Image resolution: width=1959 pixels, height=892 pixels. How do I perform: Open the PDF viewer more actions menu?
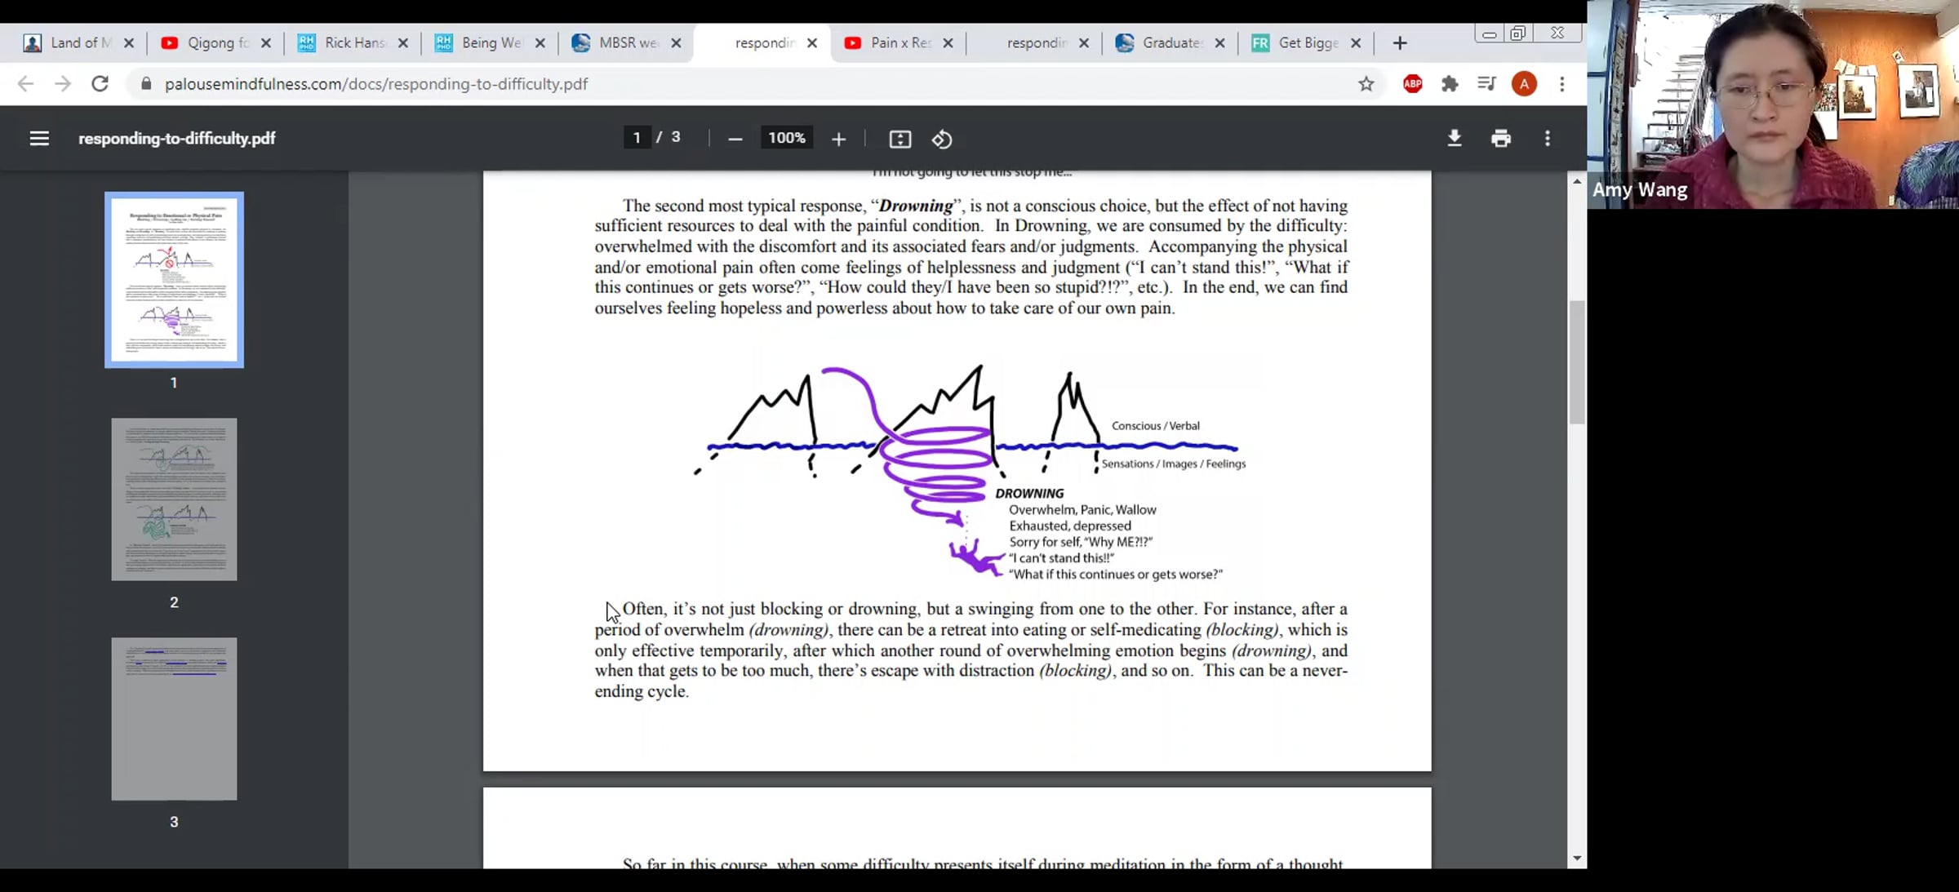click(1547, 139)
